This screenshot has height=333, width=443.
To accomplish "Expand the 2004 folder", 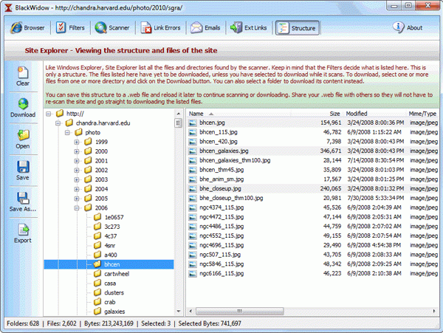I will click(x=77, y=189).
